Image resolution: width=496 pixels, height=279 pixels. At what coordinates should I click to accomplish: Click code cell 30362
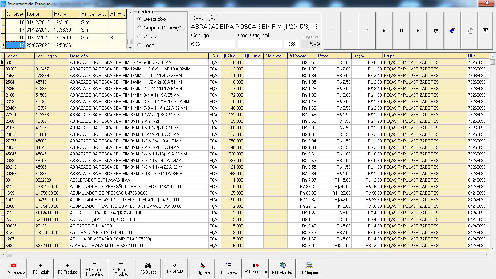[x=20, y=69]
